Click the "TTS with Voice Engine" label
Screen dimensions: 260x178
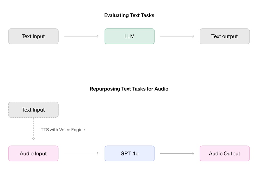[x=63, y=130]
